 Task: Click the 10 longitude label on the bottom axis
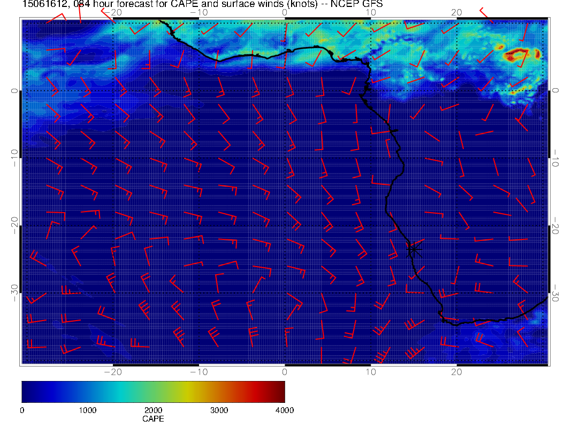click(x=371, y=371)
